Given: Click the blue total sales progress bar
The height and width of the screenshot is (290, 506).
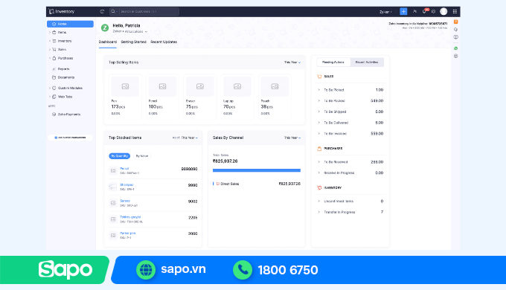Looking at the screenshot, I should tap(257, 170).
